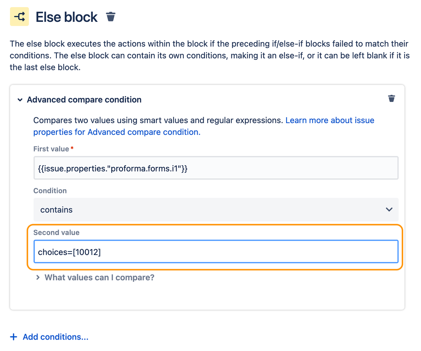Remove the Advanced compare condition with trash icon
The width and height of the screenshot is (421, 351).
392,99
